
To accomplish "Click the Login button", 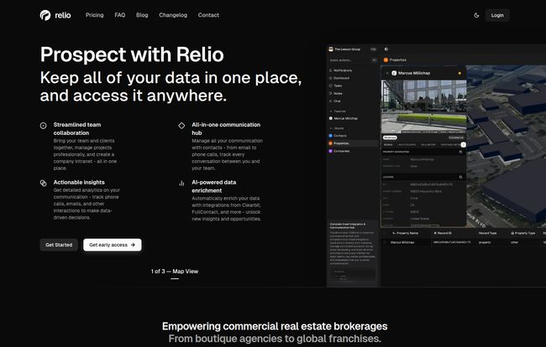I will [x=497, y=15].
